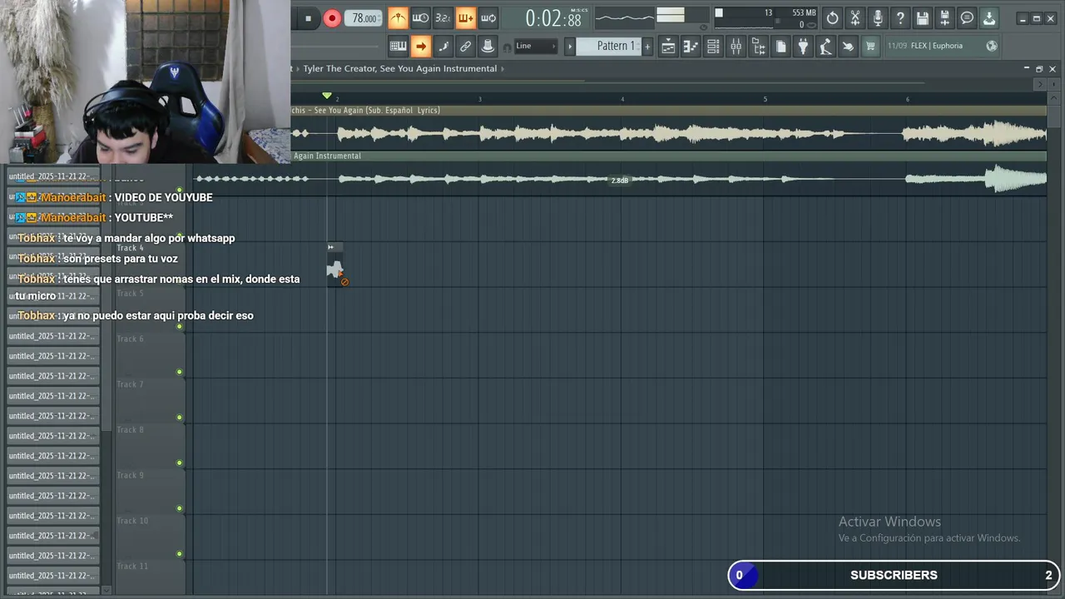
Task: Open content library download icon
Action: coord(989,18)
